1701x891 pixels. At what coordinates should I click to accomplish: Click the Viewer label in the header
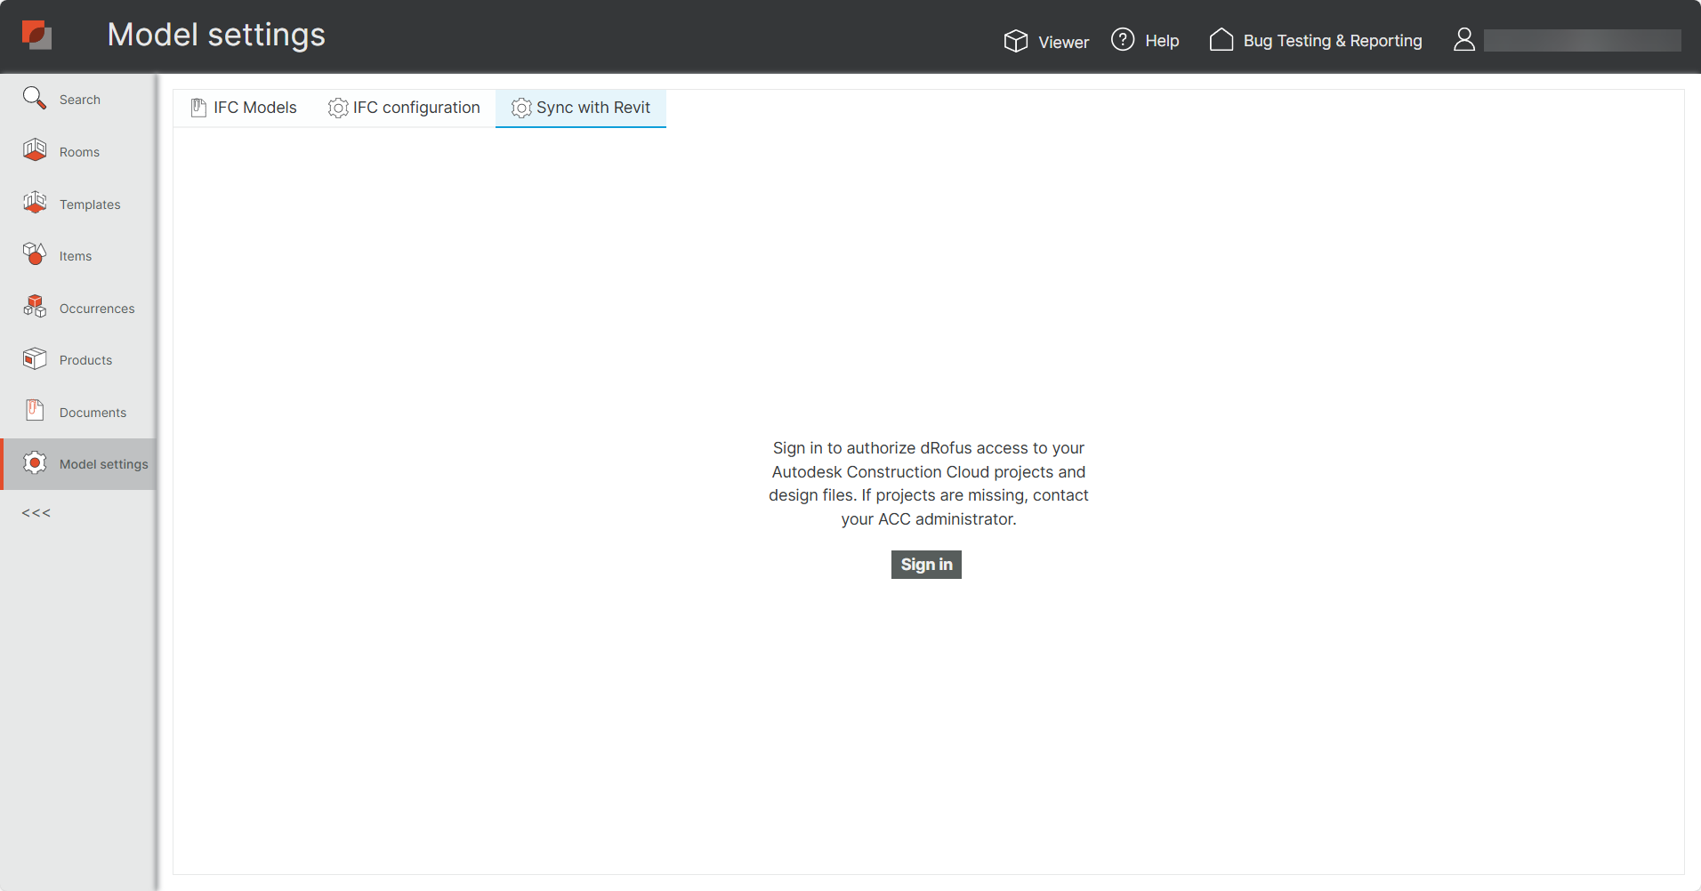[1063, 41]
